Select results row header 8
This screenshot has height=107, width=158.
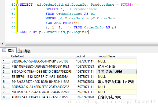tap(6, 97)
